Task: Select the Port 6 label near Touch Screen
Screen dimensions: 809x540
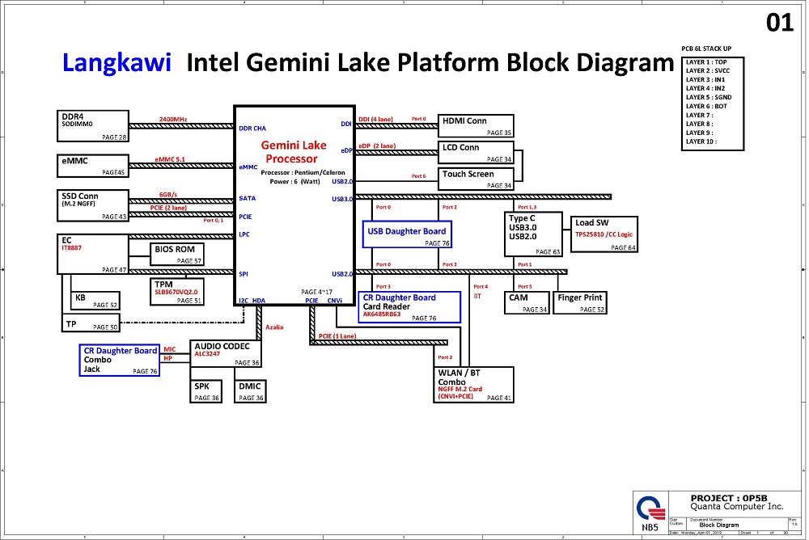Action: pyautogui.click(x=419, y=176)
